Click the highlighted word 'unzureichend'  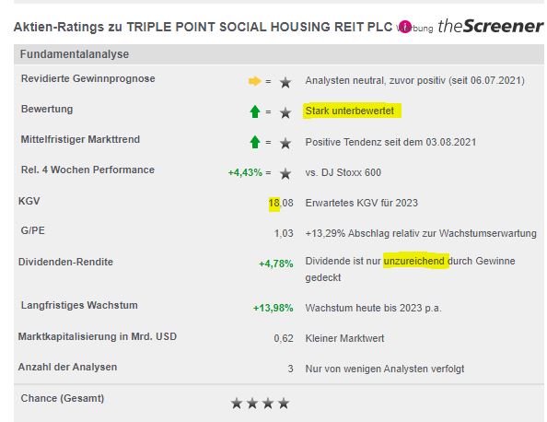tap(414, 261)
